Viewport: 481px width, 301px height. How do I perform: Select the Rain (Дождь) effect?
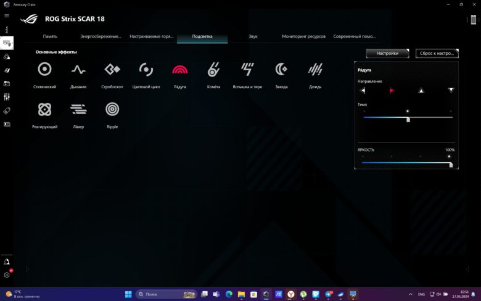tap(315, 69)
